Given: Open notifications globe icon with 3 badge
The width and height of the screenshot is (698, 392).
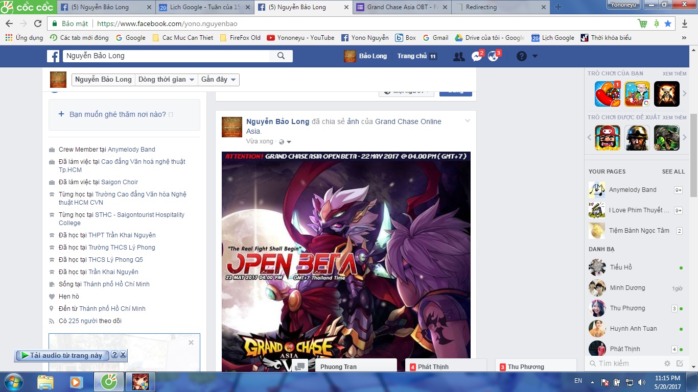Looking at the screenshot, I should (494, 56).
